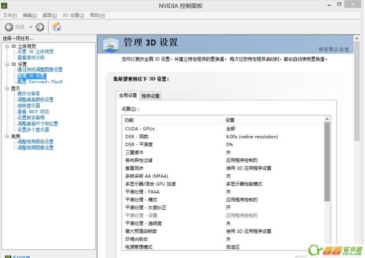
Task: Click the 功能 column header
Action: pos(173,120)
